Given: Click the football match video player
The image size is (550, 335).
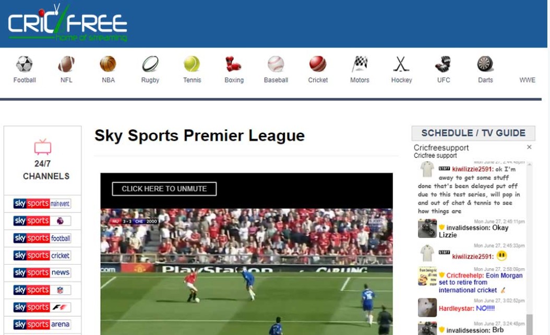Looking at the screenshot, I should 247,254.
